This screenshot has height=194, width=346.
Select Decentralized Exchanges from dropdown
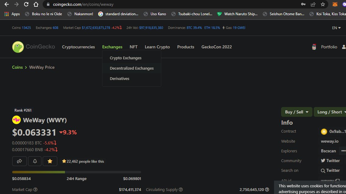tap(131, 68)
